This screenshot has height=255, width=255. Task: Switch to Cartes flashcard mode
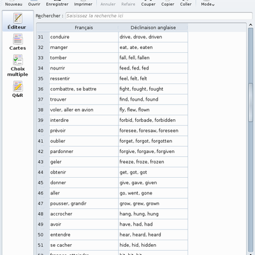coord(18,42)
